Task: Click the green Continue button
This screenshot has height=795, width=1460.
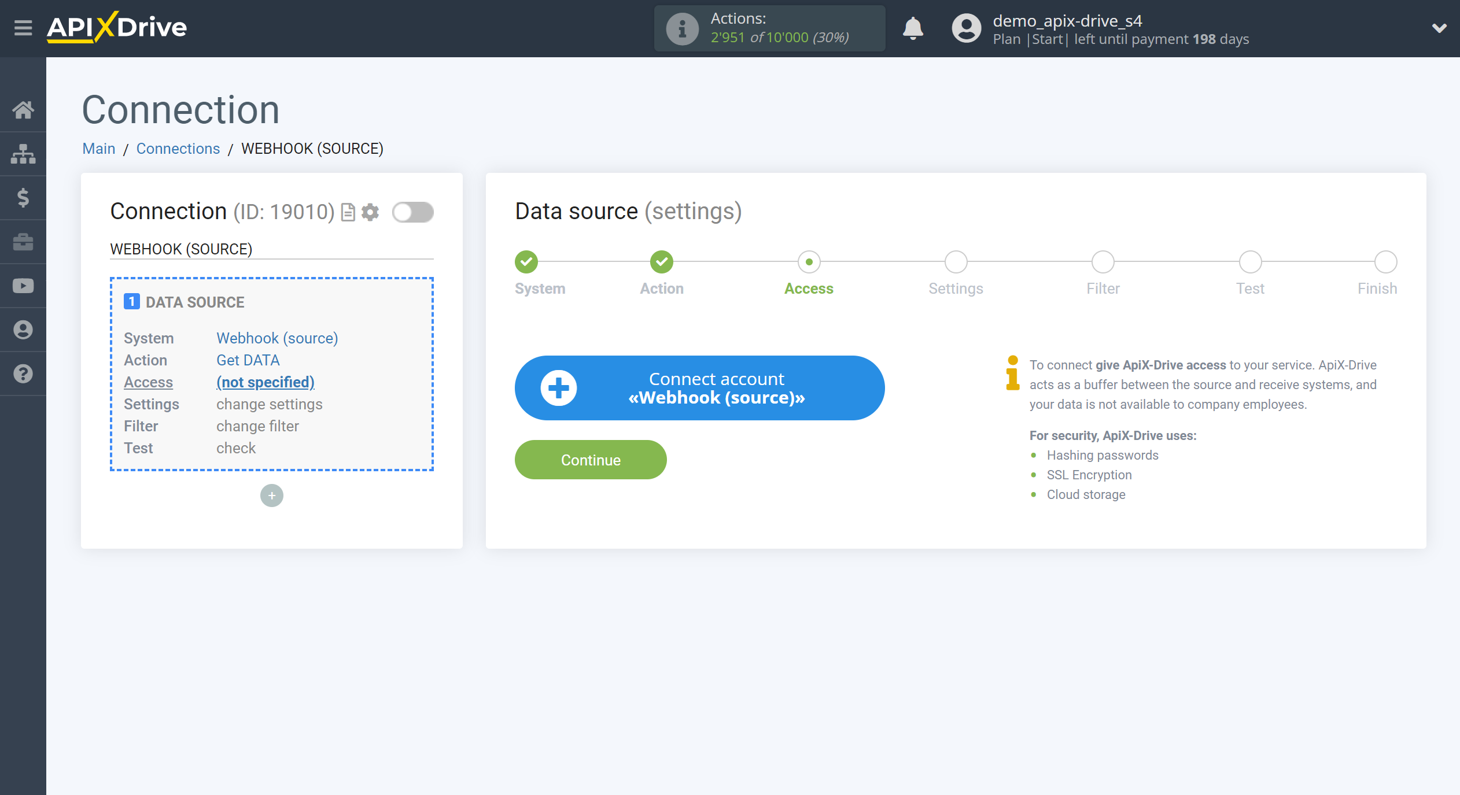Action: (x=591, y=460)
